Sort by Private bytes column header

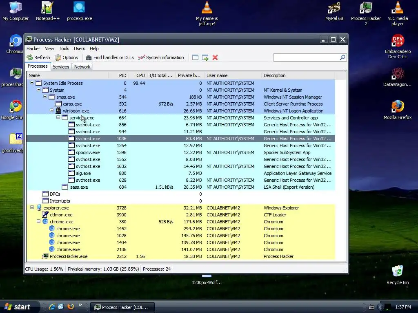tap(189, 75)
